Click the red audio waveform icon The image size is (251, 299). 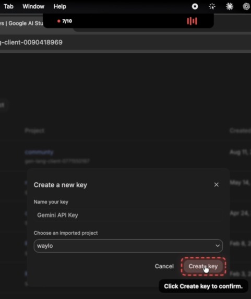192,21
